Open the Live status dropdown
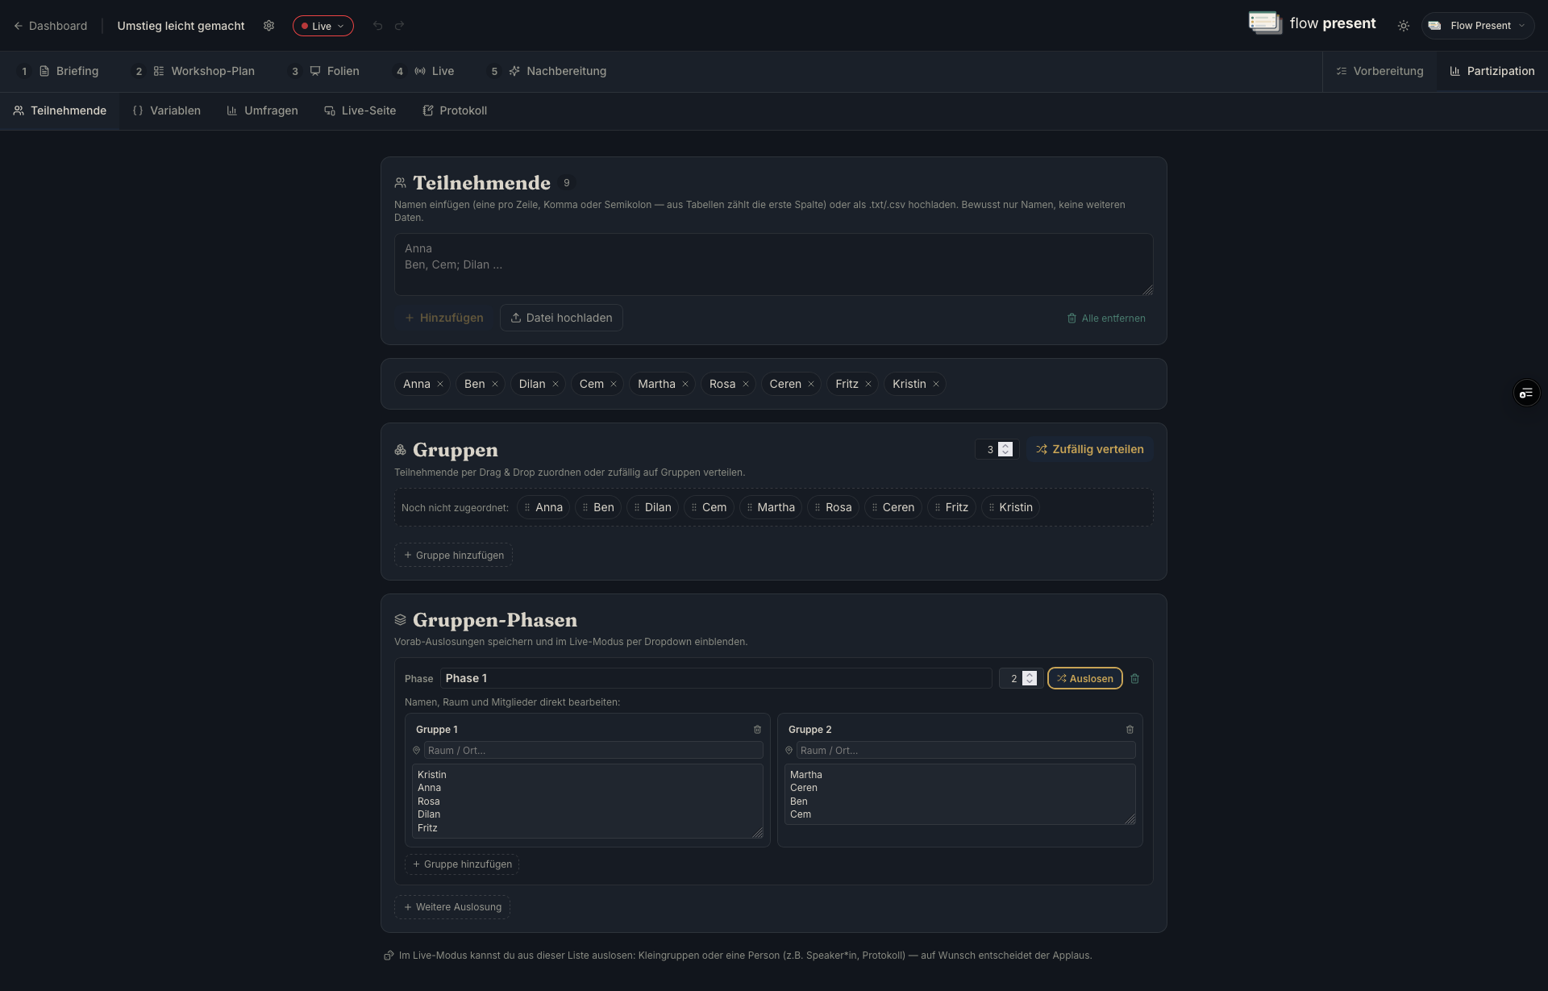Screen dimensions: 1548x991 [x=323, y=26]
